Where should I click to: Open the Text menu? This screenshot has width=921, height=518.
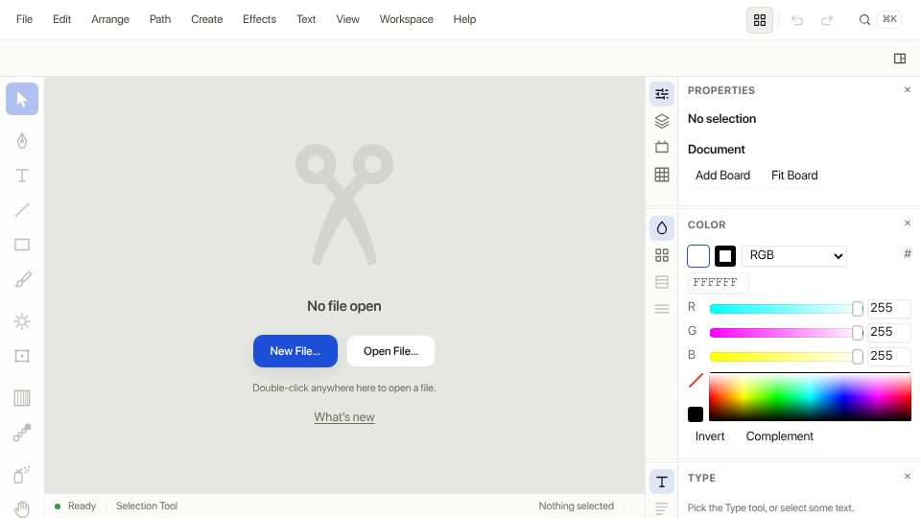pyautogui.click(x=306, y=19)
